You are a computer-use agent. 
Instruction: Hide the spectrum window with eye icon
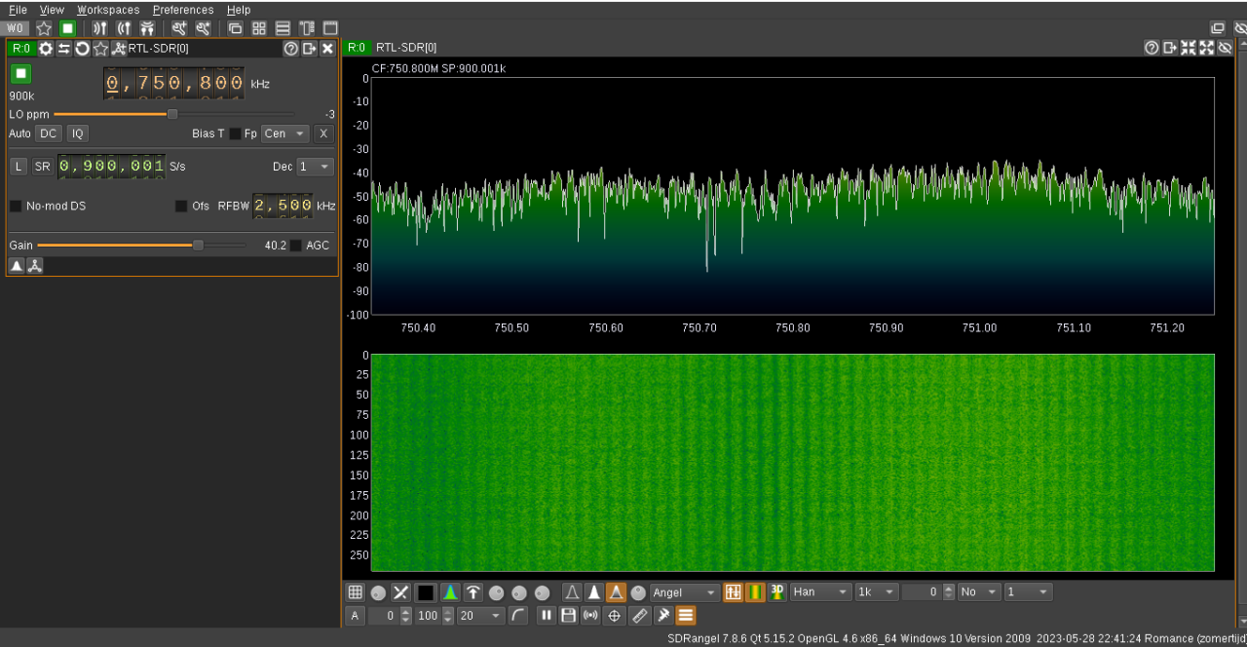(x=1226, y=48)
